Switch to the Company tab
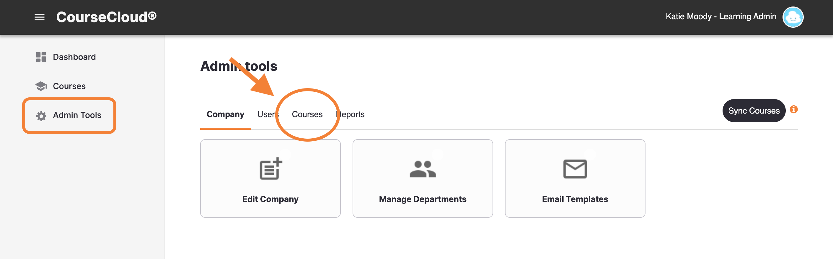Viewport: 833px width, 259px height. tap(225, 115)
